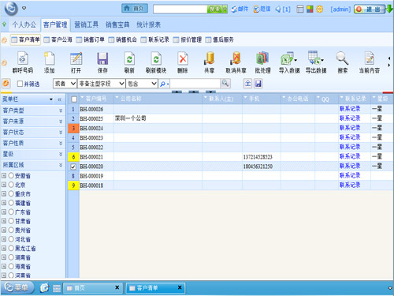Screen dimensions: 394x296
Task: Open 联系记录 link for row BH-000025
Action: tap(350, 118)
